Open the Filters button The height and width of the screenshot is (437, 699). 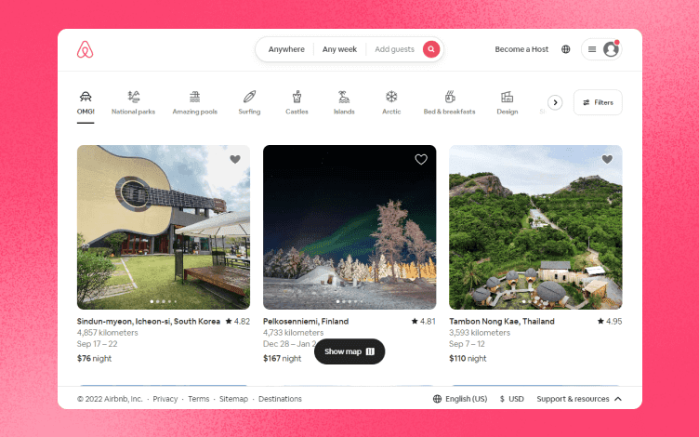(x=598, y=102)
